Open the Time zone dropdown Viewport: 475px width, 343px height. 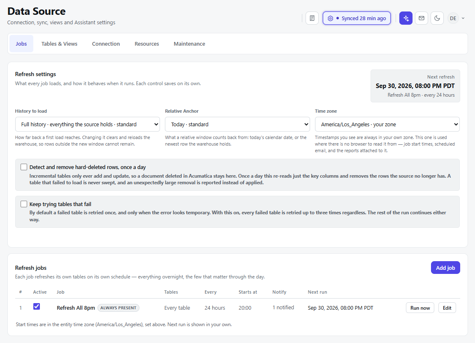(x=387, y=124)
